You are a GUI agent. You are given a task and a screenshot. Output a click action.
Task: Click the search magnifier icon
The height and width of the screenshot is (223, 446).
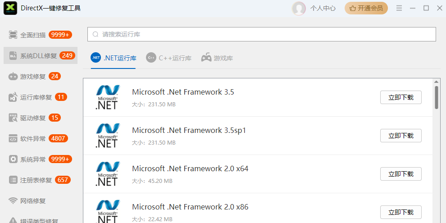click(x=96, y=34)
